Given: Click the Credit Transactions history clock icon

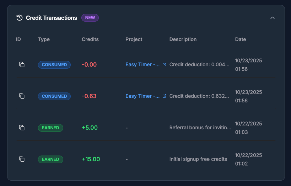Looking at the screenshot, I should [20, 18].
